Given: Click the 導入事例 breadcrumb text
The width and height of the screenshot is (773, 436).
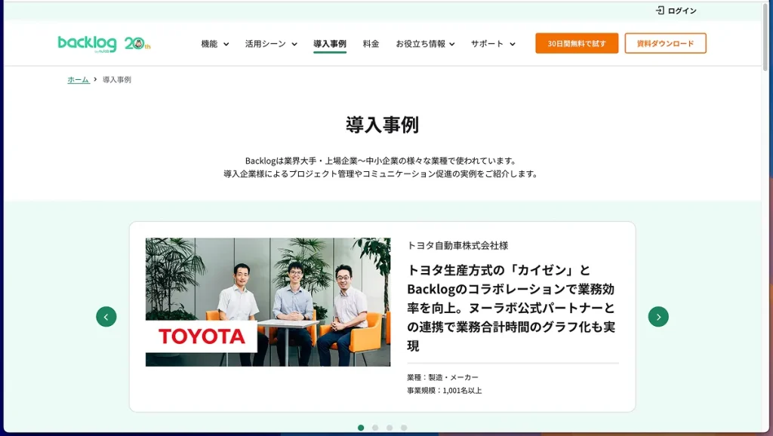Looking at the screenshot, I should coord(117,80).
